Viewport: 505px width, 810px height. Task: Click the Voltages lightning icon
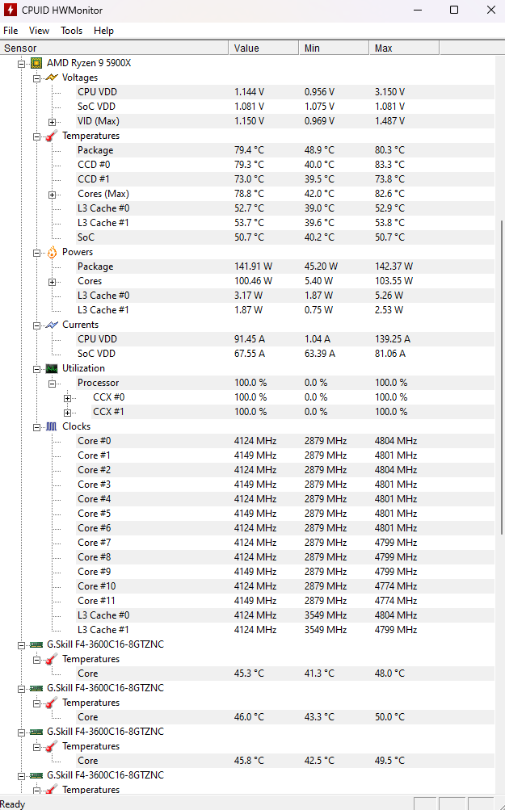point(52,78)
